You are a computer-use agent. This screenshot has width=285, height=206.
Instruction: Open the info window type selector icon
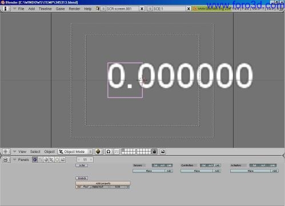click(6, 9)
